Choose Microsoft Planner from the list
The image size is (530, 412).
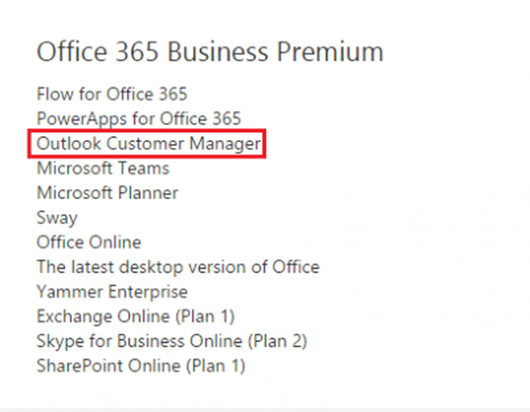107,193
